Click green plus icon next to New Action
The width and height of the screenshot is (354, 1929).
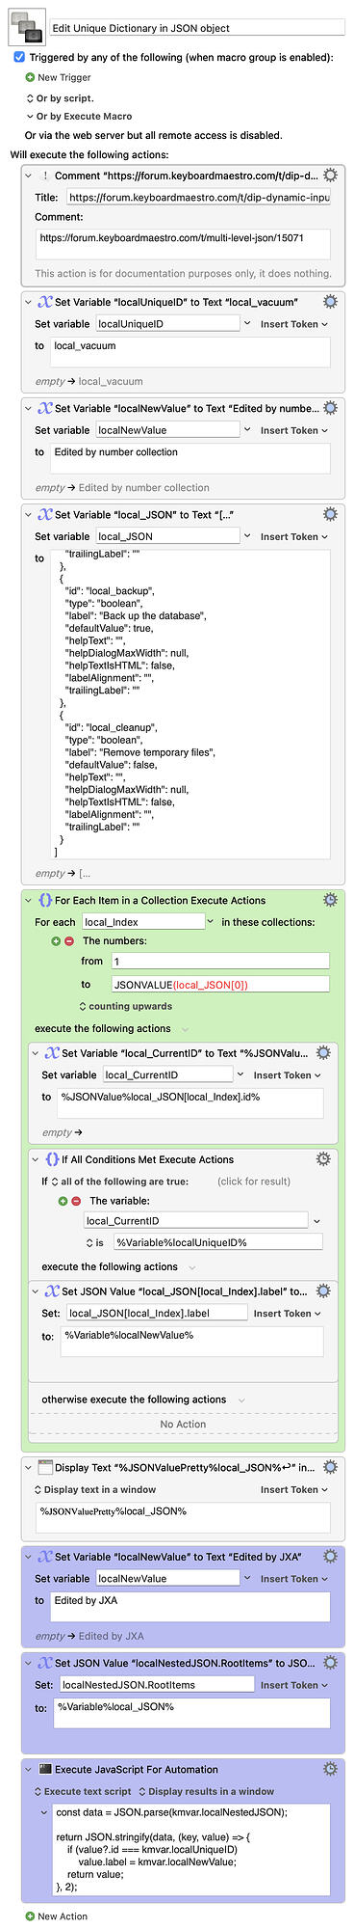pyautogui.click(x=30, y=1915)
